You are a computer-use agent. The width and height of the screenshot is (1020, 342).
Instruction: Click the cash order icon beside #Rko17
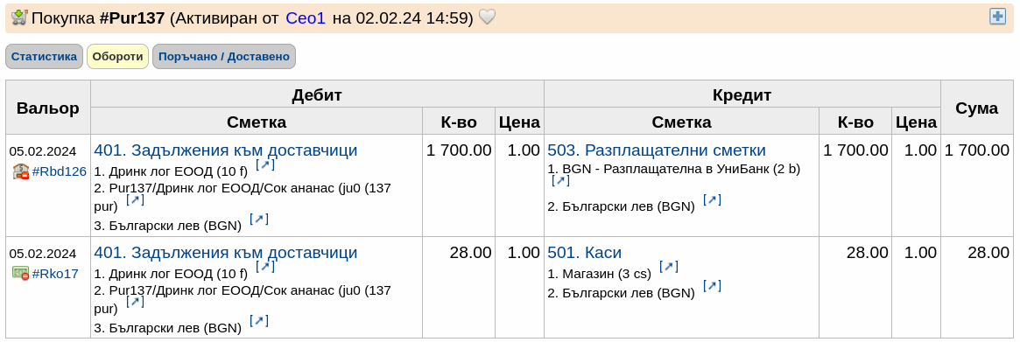coord(20,273)
